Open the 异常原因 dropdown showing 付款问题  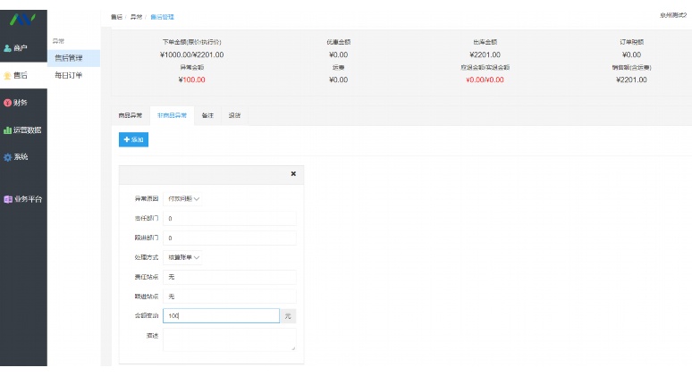(183, 199)
